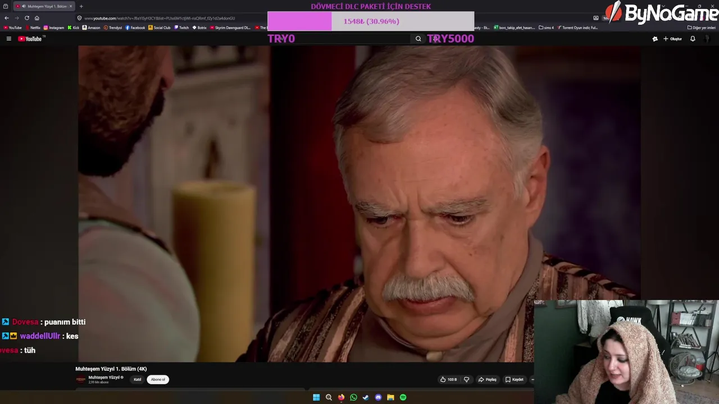Open the Botrix bookmark

199,27
